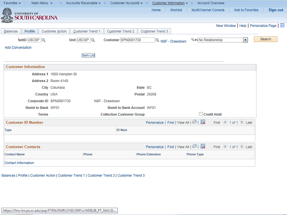Open the Accounts Receivable breadcrumb menu
Viewport: 287px width, 215px height.
tap(83, 3)
